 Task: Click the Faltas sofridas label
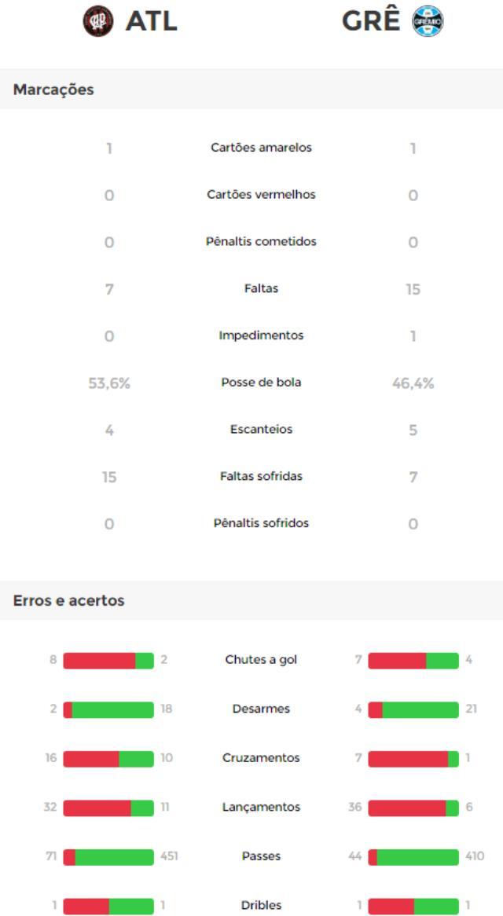(261, 476)
